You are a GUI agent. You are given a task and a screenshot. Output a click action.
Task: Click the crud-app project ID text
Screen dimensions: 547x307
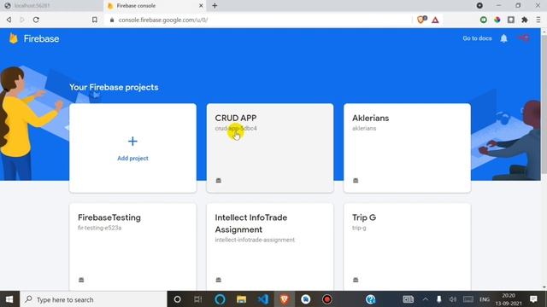pos(236,129)
